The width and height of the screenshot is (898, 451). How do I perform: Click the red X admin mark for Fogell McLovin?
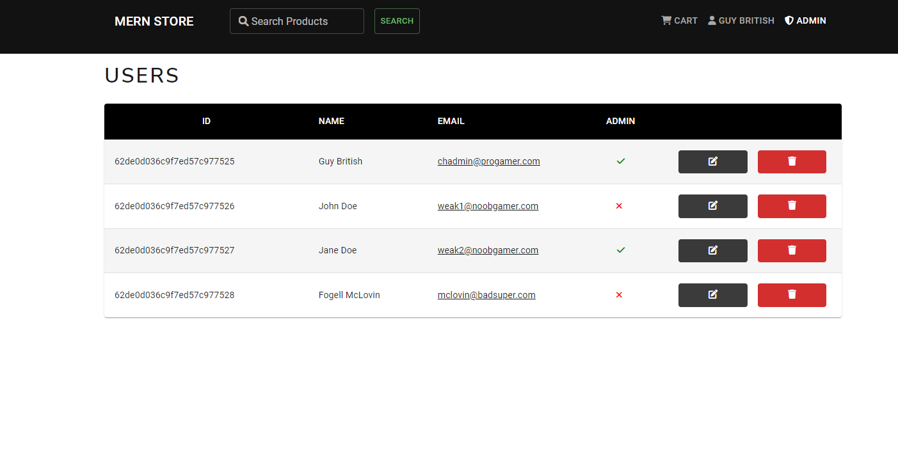(619, 295)
